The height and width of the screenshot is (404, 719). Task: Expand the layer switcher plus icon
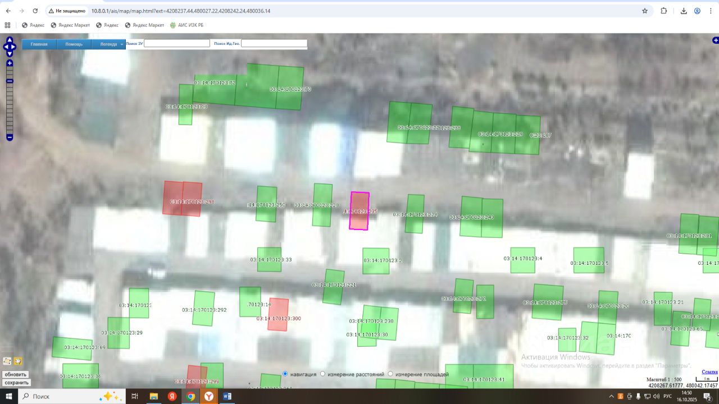point(716,40)
